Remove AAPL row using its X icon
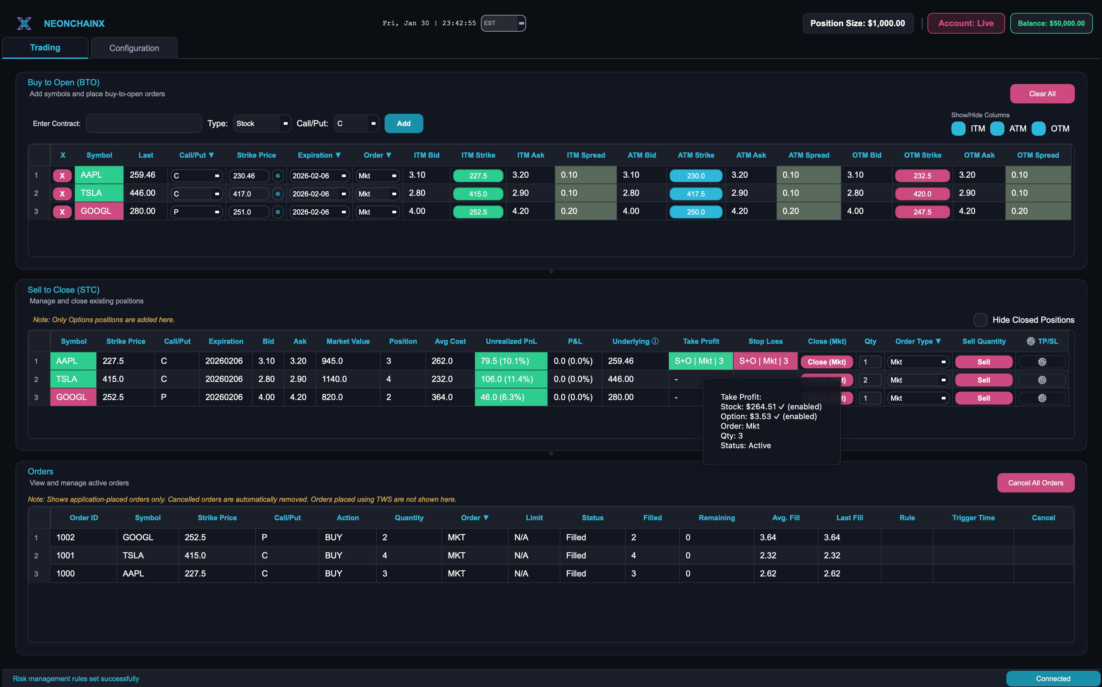The width and height of the screenshot is (1102, 687). [x=62, y=175]
